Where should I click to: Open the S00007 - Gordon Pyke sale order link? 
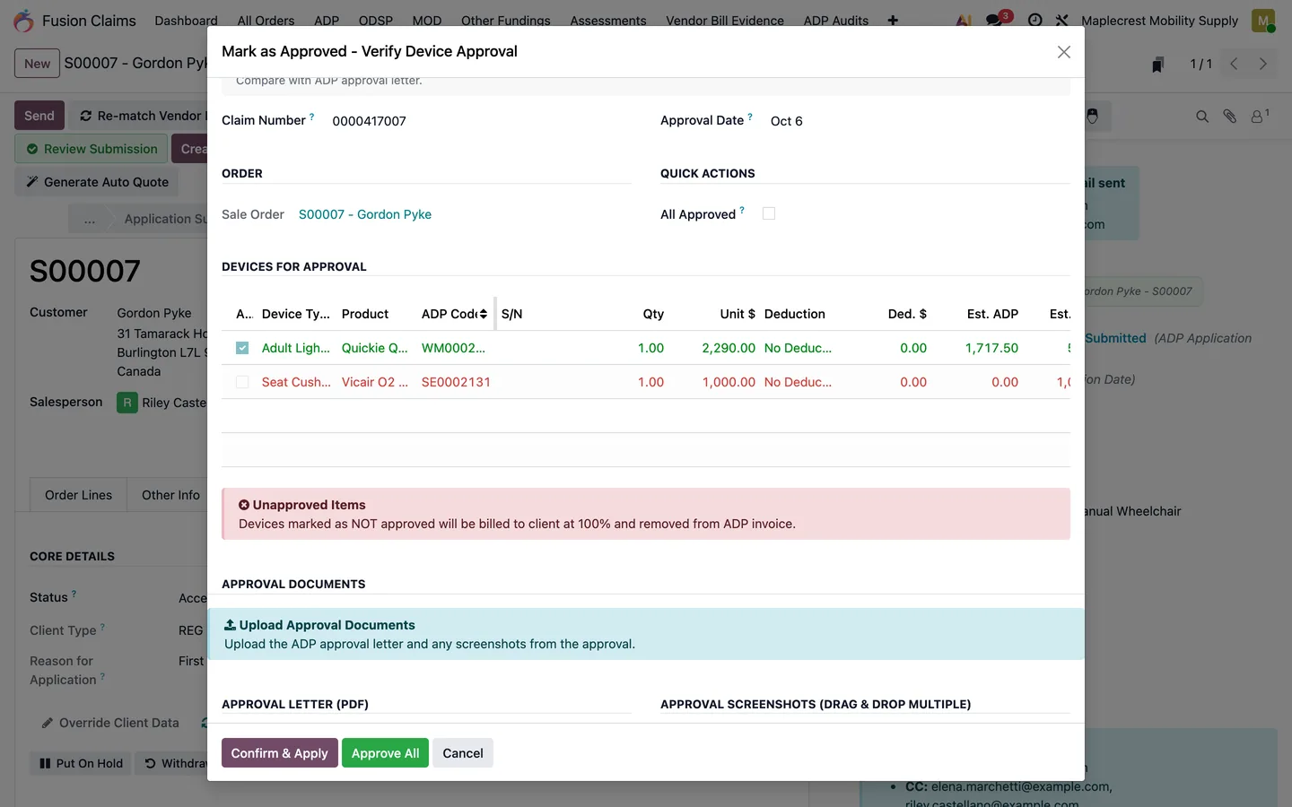click(365, 214)
